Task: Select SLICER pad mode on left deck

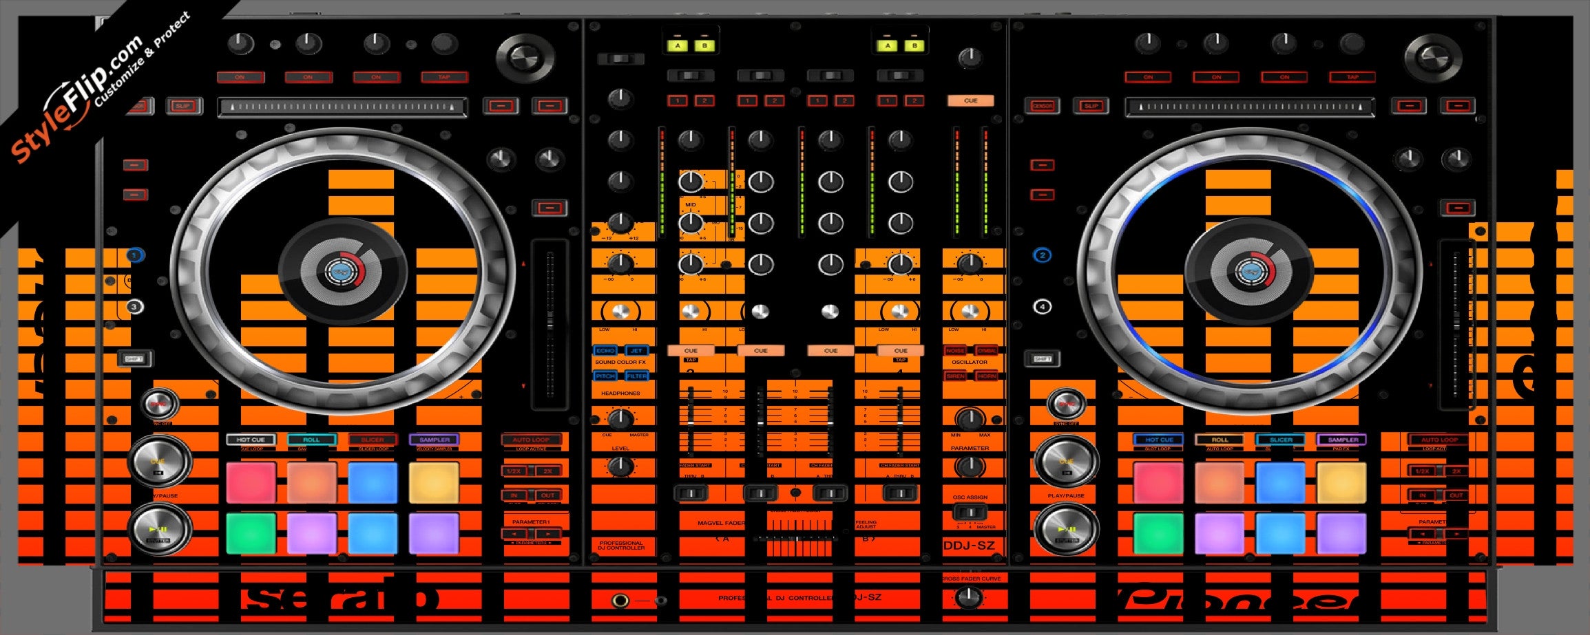Action: (373, 440)
